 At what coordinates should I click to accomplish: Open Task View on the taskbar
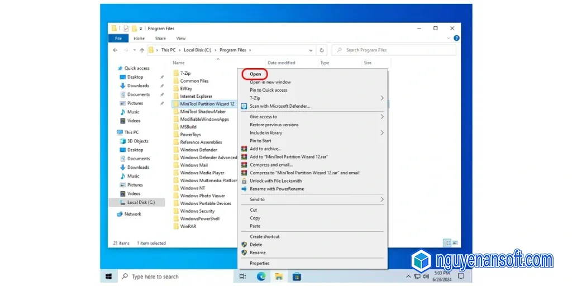coord(242,277)
